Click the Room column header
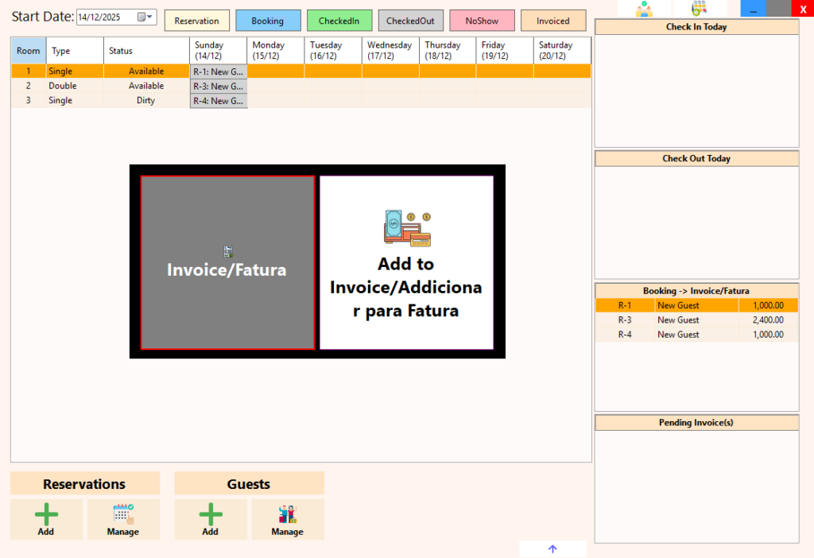 pyautogui.click(x=29, y=51)
